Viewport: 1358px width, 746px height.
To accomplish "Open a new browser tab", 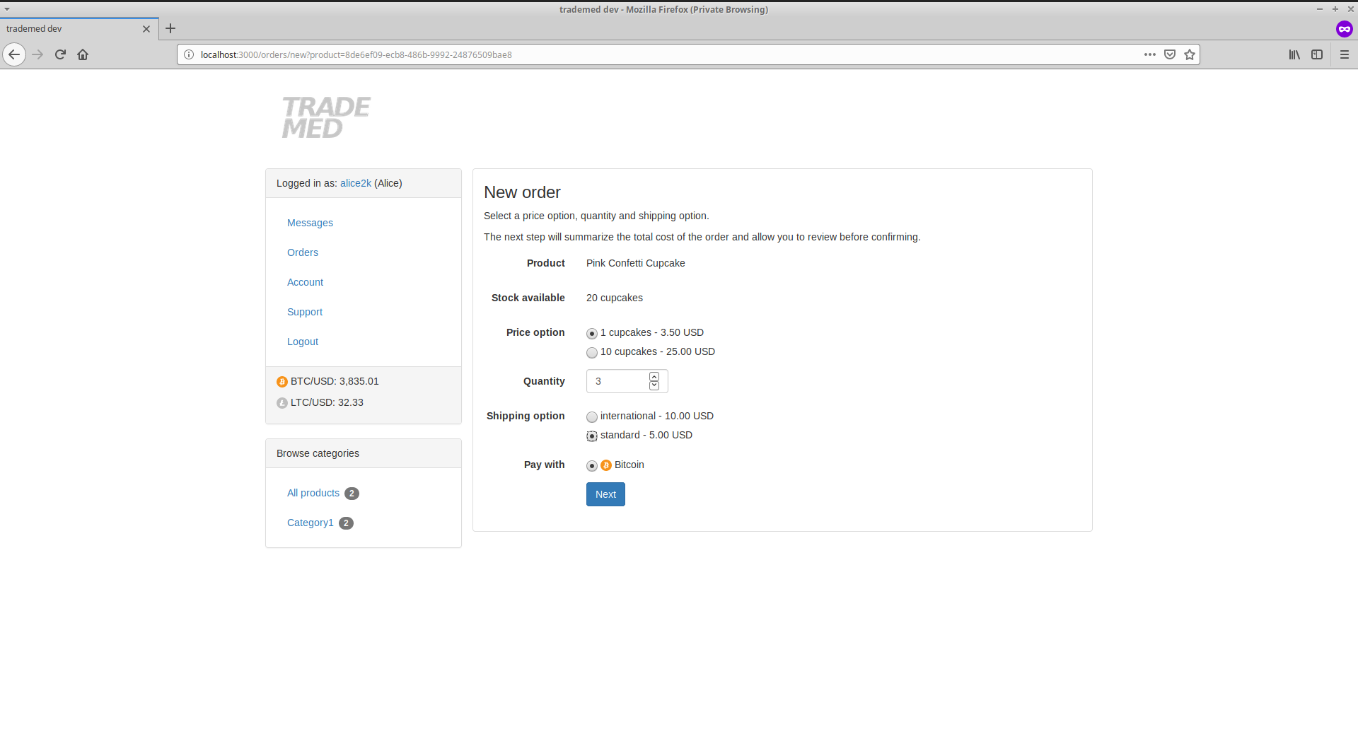I will pos(170,28).
